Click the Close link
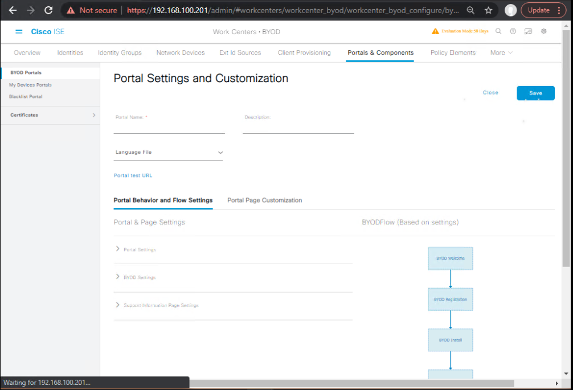573x390 pixels. (490, 93)
